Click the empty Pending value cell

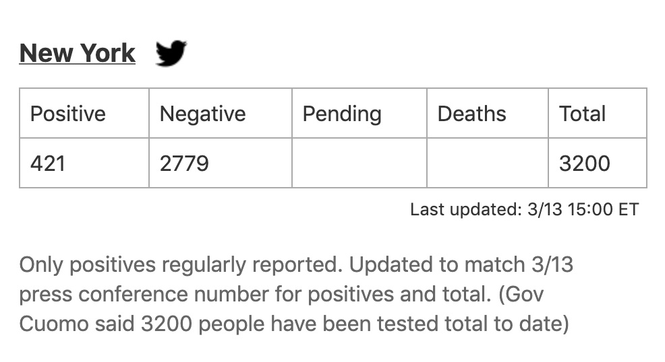(359, 163)
